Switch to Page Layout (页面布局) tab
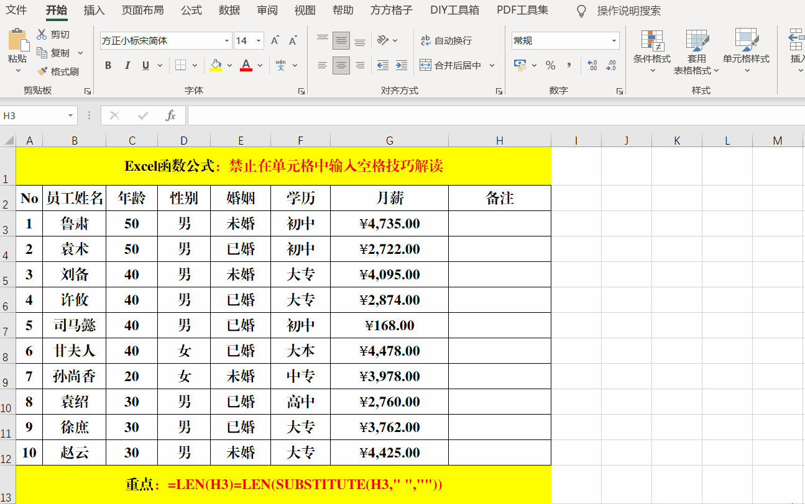This screenshot has height=504, width=805. [143, 11]
